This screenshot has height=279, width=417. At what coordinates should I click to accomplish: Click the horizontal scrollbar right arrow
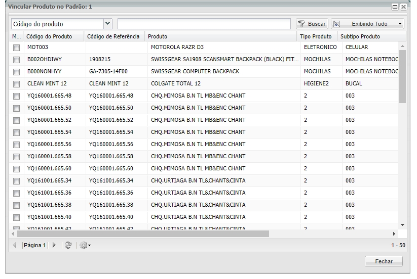[x=394, y=234]
